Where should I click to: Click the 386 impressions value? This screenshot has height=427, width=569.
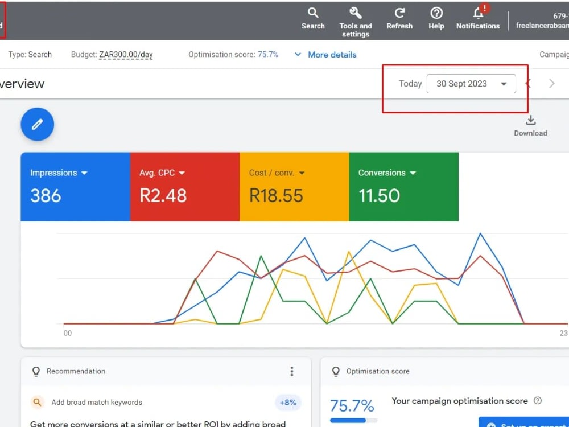(46, 196)
